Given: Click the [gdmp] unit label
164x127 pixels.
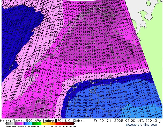Looking at the screenshot, I should pos(50,121).
